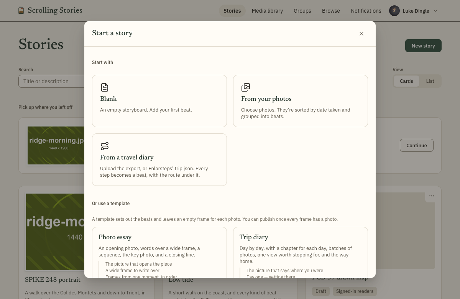This screenshot has height=299, width=460.
Task: Navigate to Browse
Action: pos(331,11)
